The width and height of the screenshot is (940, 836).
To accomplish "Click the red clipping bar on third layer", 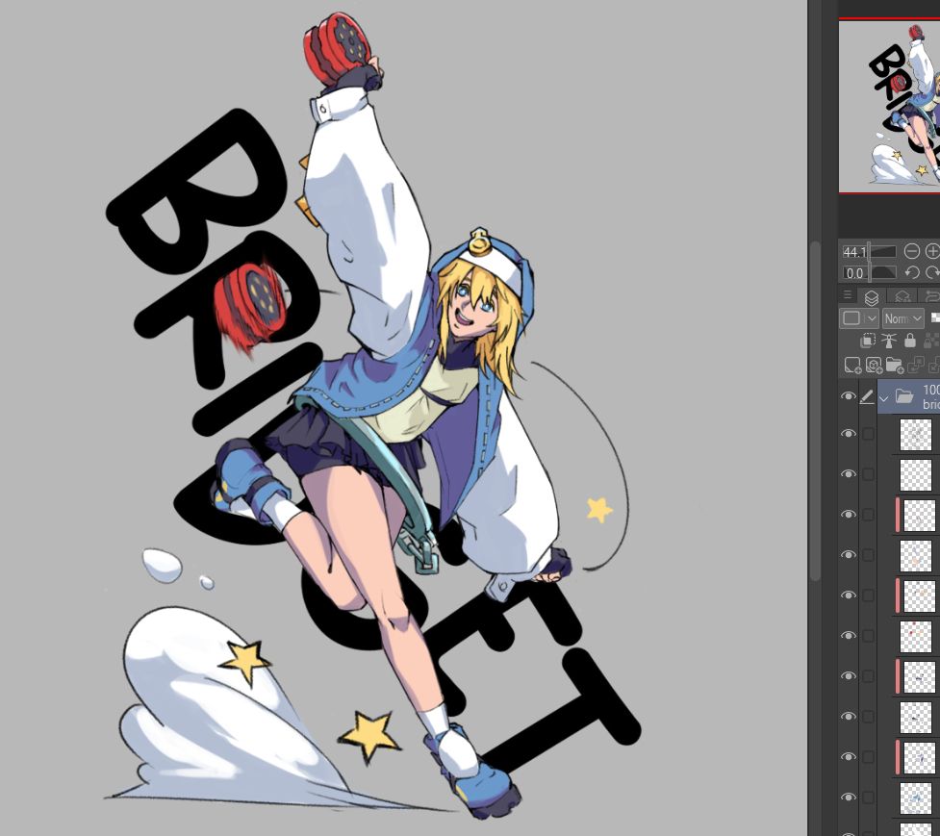I will click(x=898, y=515).
